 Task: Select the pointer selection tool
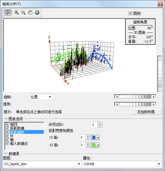8,13
